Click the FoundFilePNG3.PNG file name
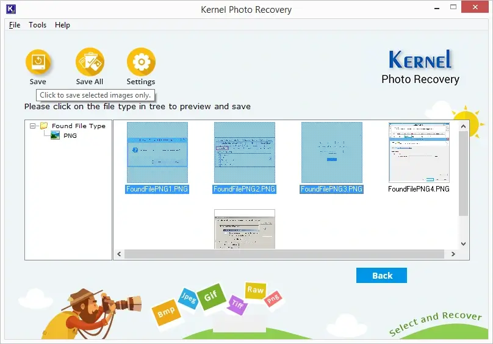 click(x=331, y=189)
